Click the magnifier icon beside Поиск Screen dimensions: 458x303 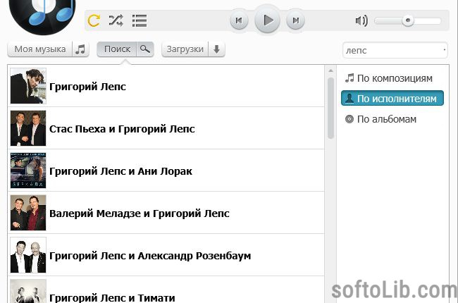coord(145,49)
